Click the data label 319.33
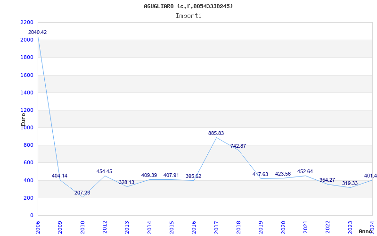The height and width of the screenshot is (236, 377). [350, 183]
